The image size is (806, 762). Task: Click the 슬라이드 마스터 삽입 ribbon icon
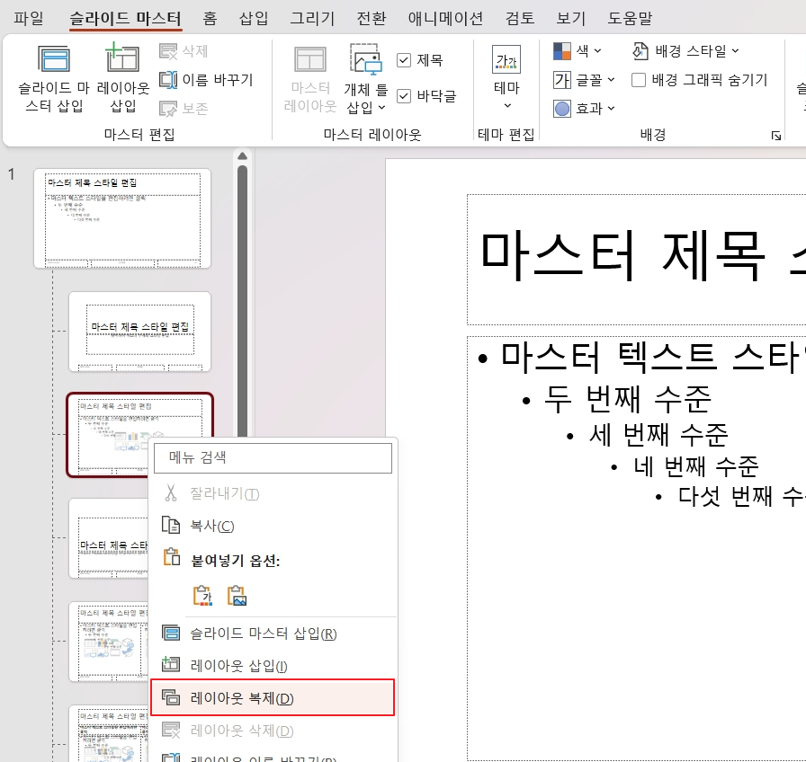point(53,59)
